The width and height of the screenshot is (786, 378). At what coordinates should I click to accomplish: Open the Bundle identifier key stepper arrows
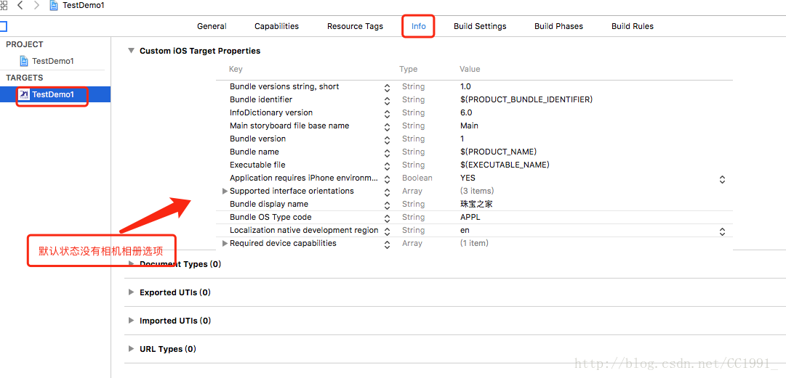click(x=387, y=101)
